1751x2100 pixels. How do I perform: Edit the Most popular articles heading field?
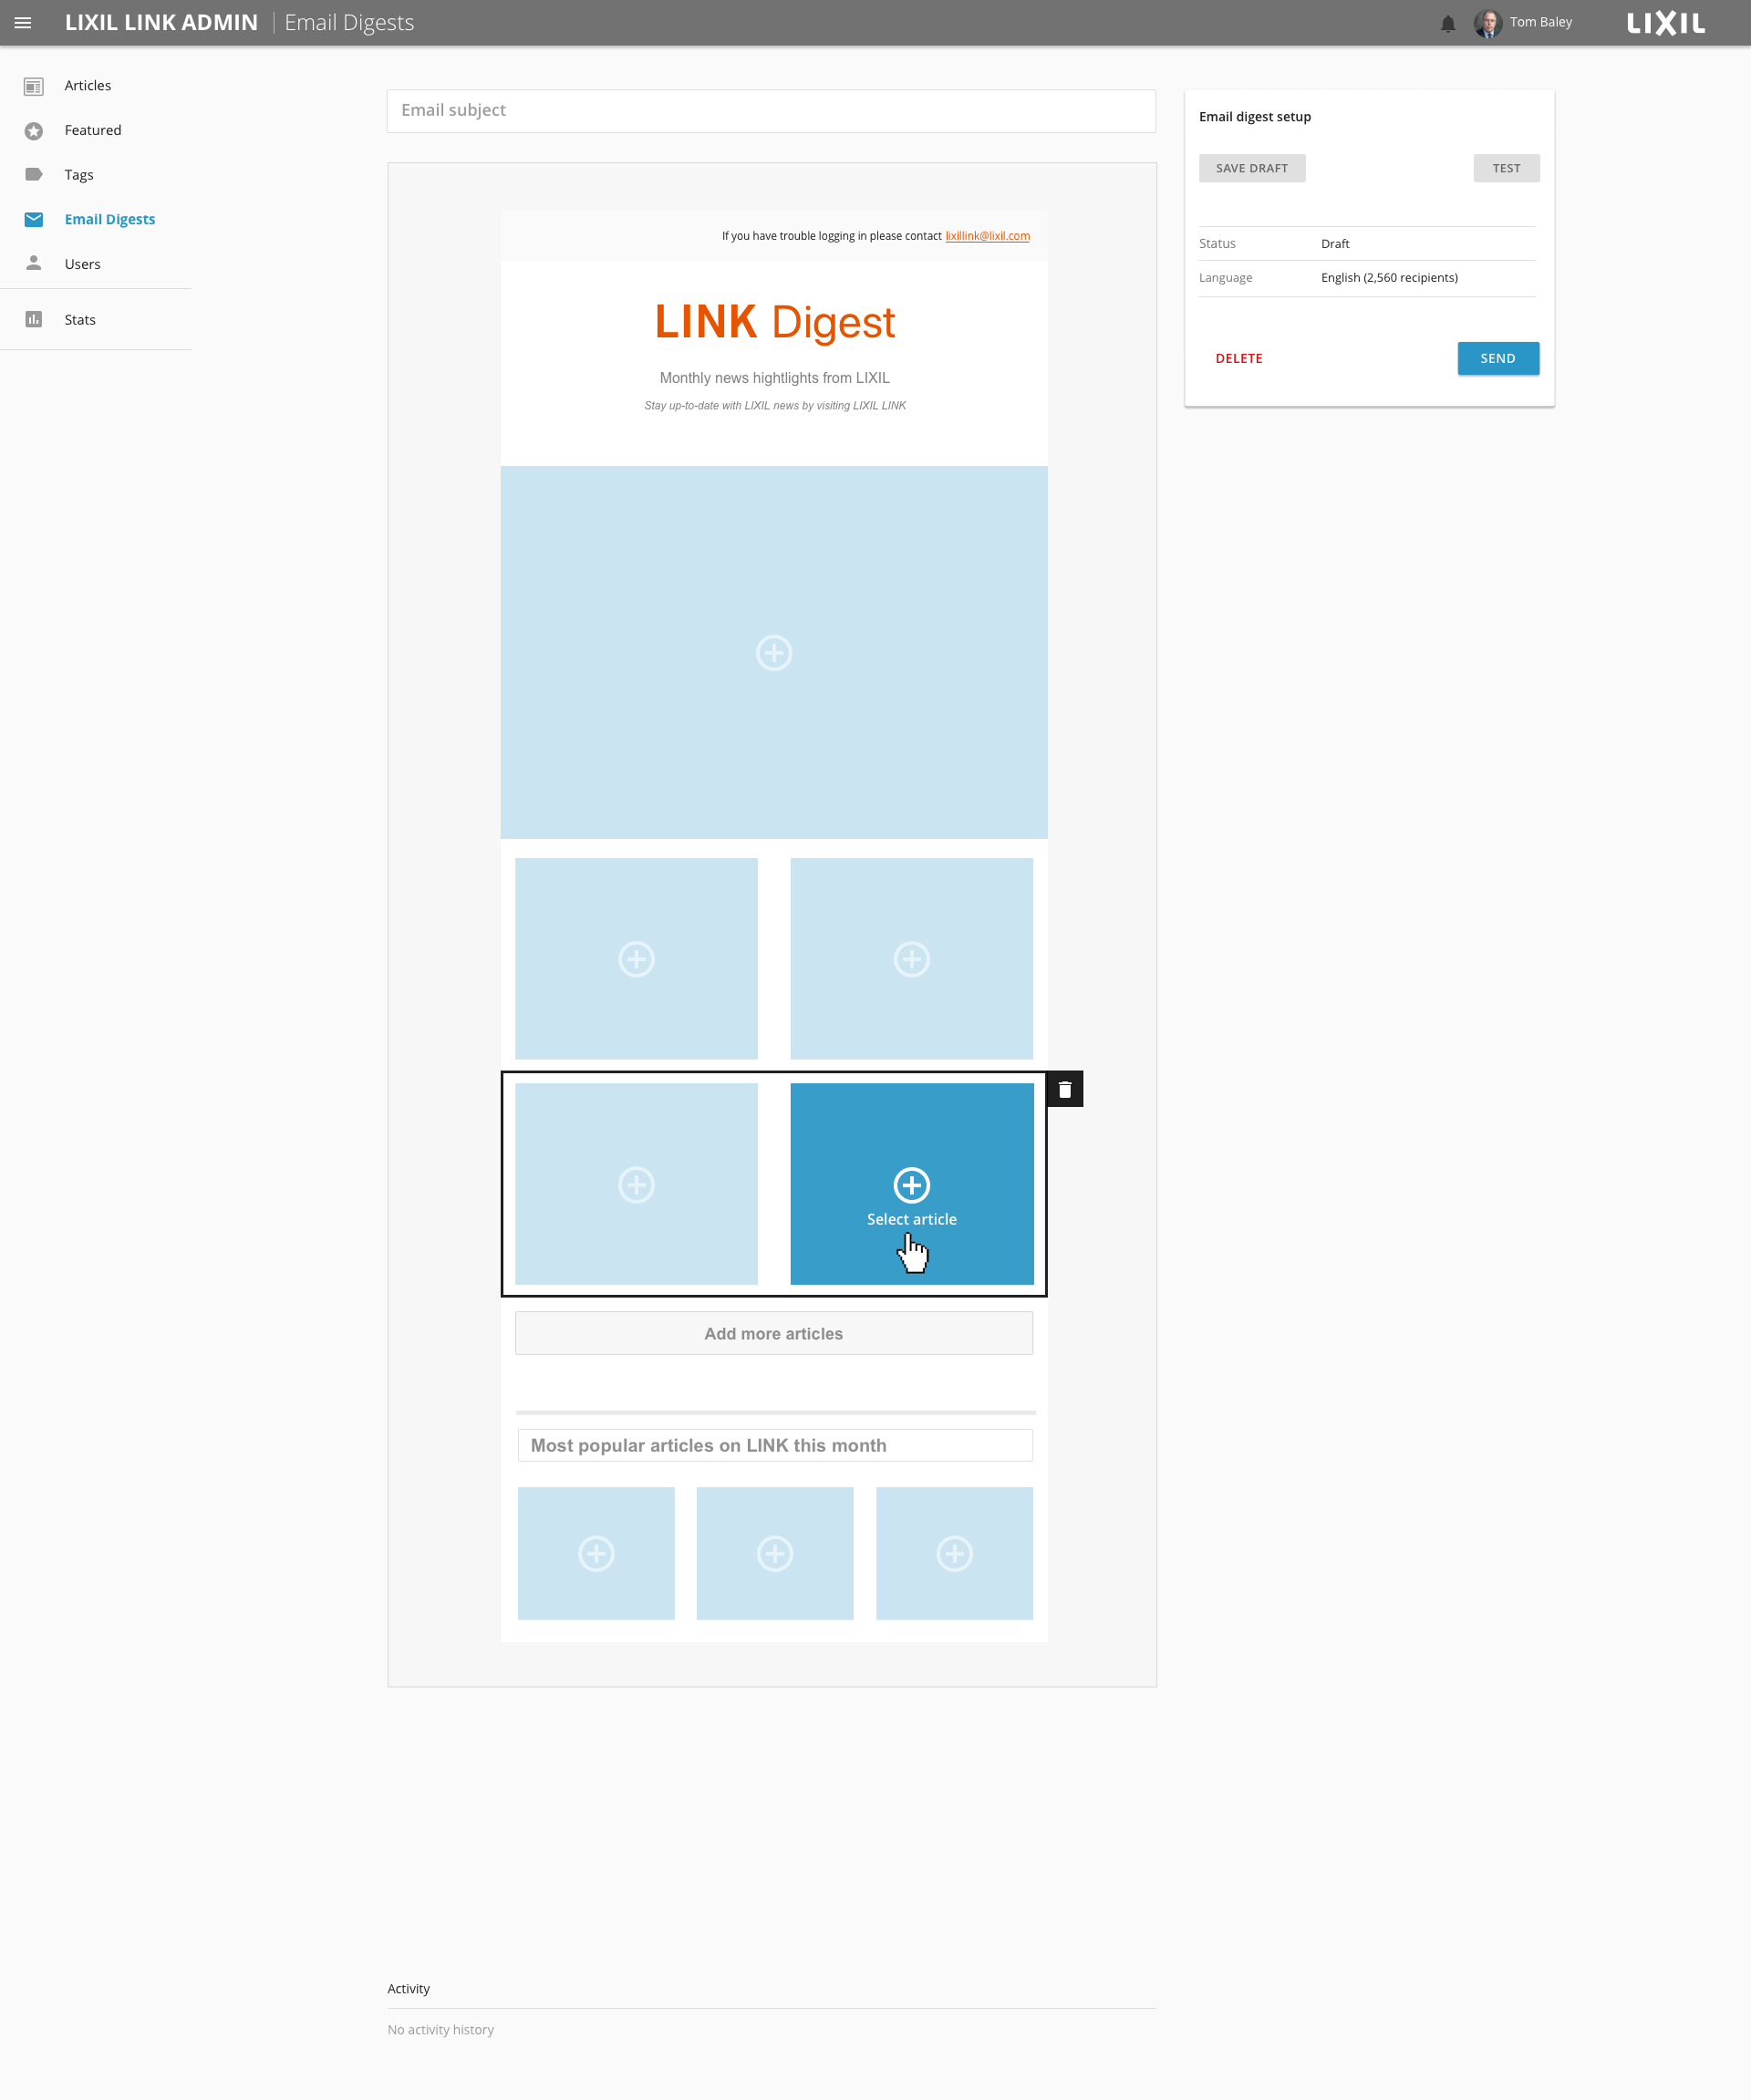tap(775, 1446)
